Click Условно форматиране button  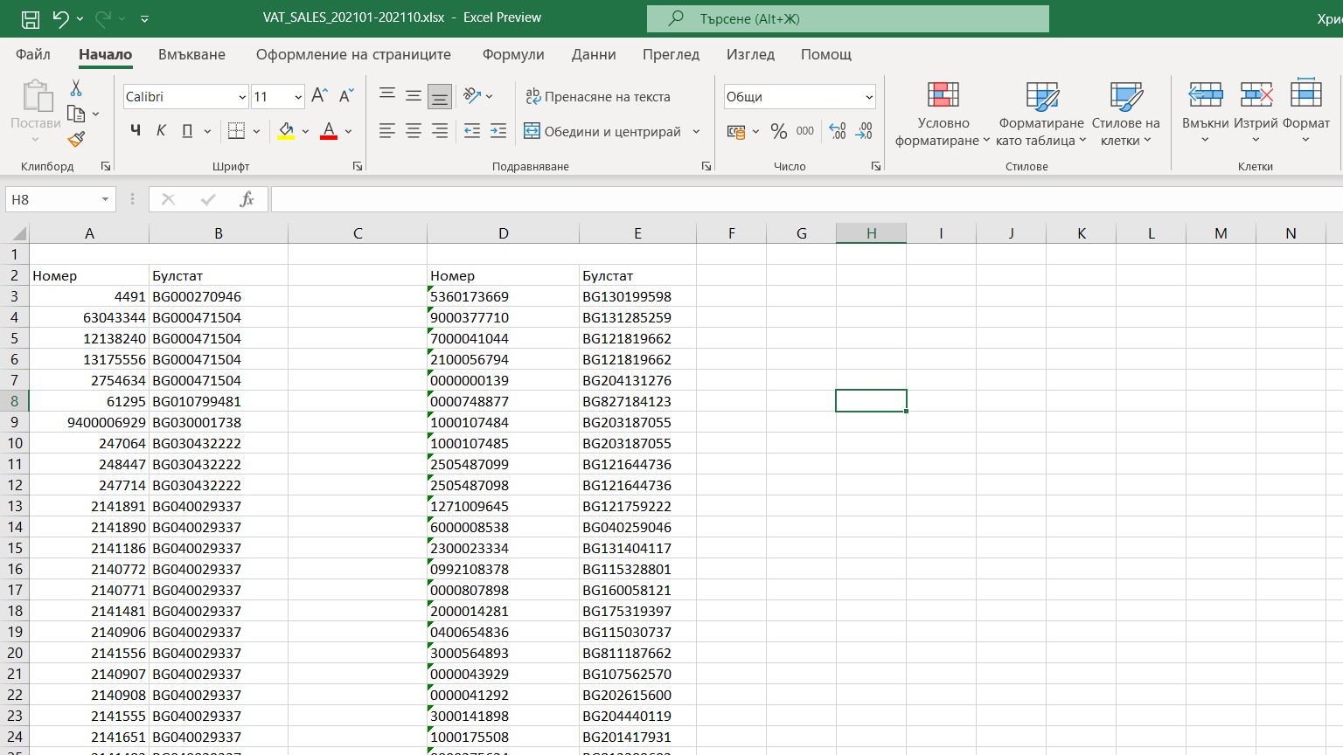point(943,114)
